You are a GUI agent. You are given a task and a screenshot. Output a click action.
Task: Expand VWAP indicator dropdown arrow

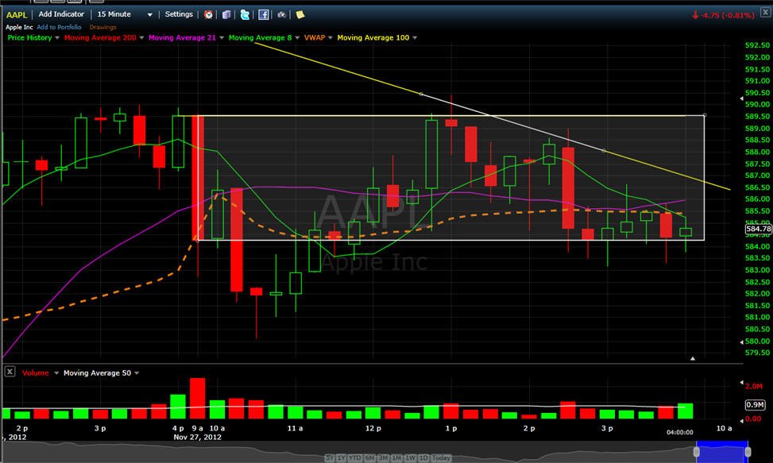tap(330, 38)
